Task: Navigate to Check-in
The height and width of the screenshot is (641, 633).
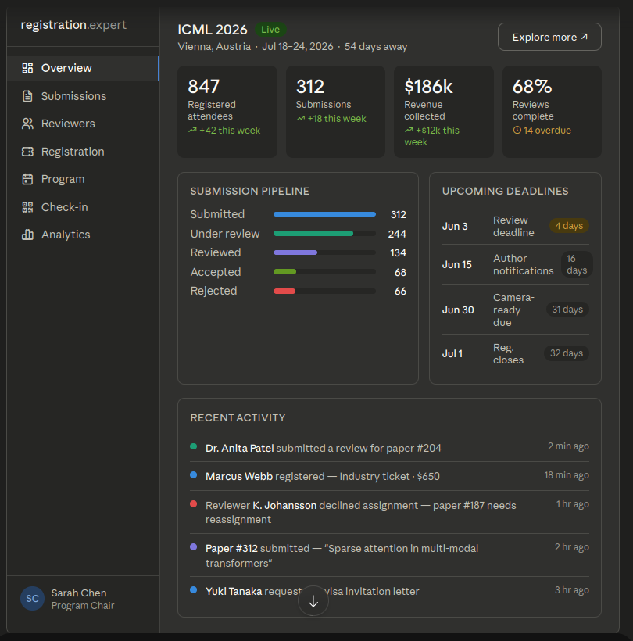Action: coord(83,207)
